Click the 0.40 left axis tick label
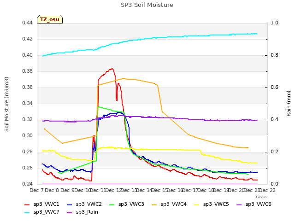Image resolution: width=295 pixels, height=221 pixels. 27,55
